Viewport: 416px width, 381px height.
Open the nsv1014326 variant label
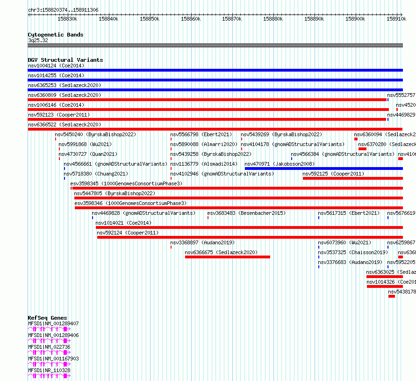click(391, 282)
